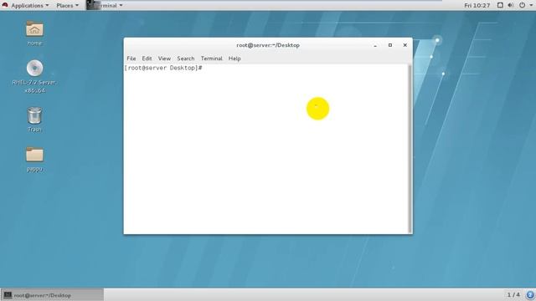The image size is (536, 301).
Task: Click the screen indicator icon beside clock
Action: [500, 5]
